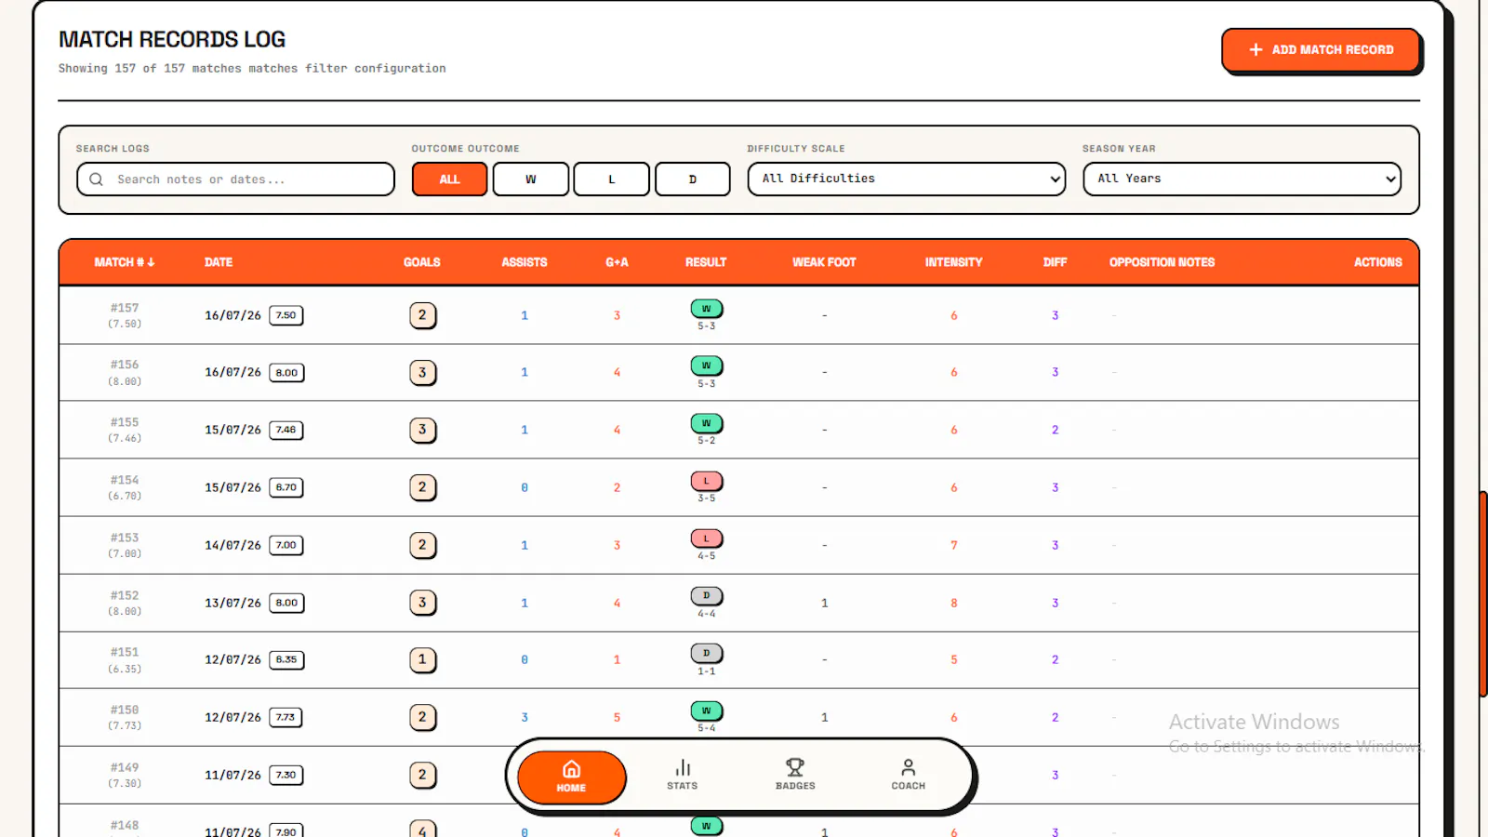Click the W result badge for match #150

click(x=707, y=711)
